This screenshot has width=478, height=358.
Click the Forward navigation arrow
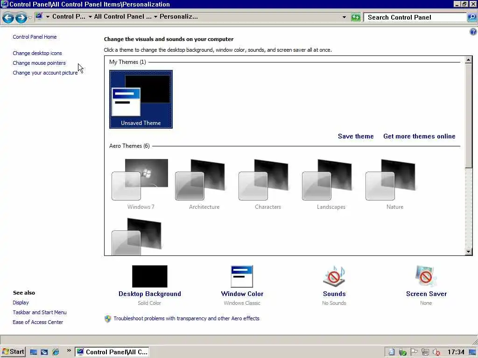pos(21,18)
